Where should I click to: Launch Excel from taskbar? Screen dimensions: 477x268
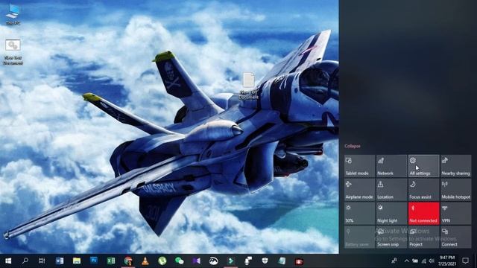[111, 261]
